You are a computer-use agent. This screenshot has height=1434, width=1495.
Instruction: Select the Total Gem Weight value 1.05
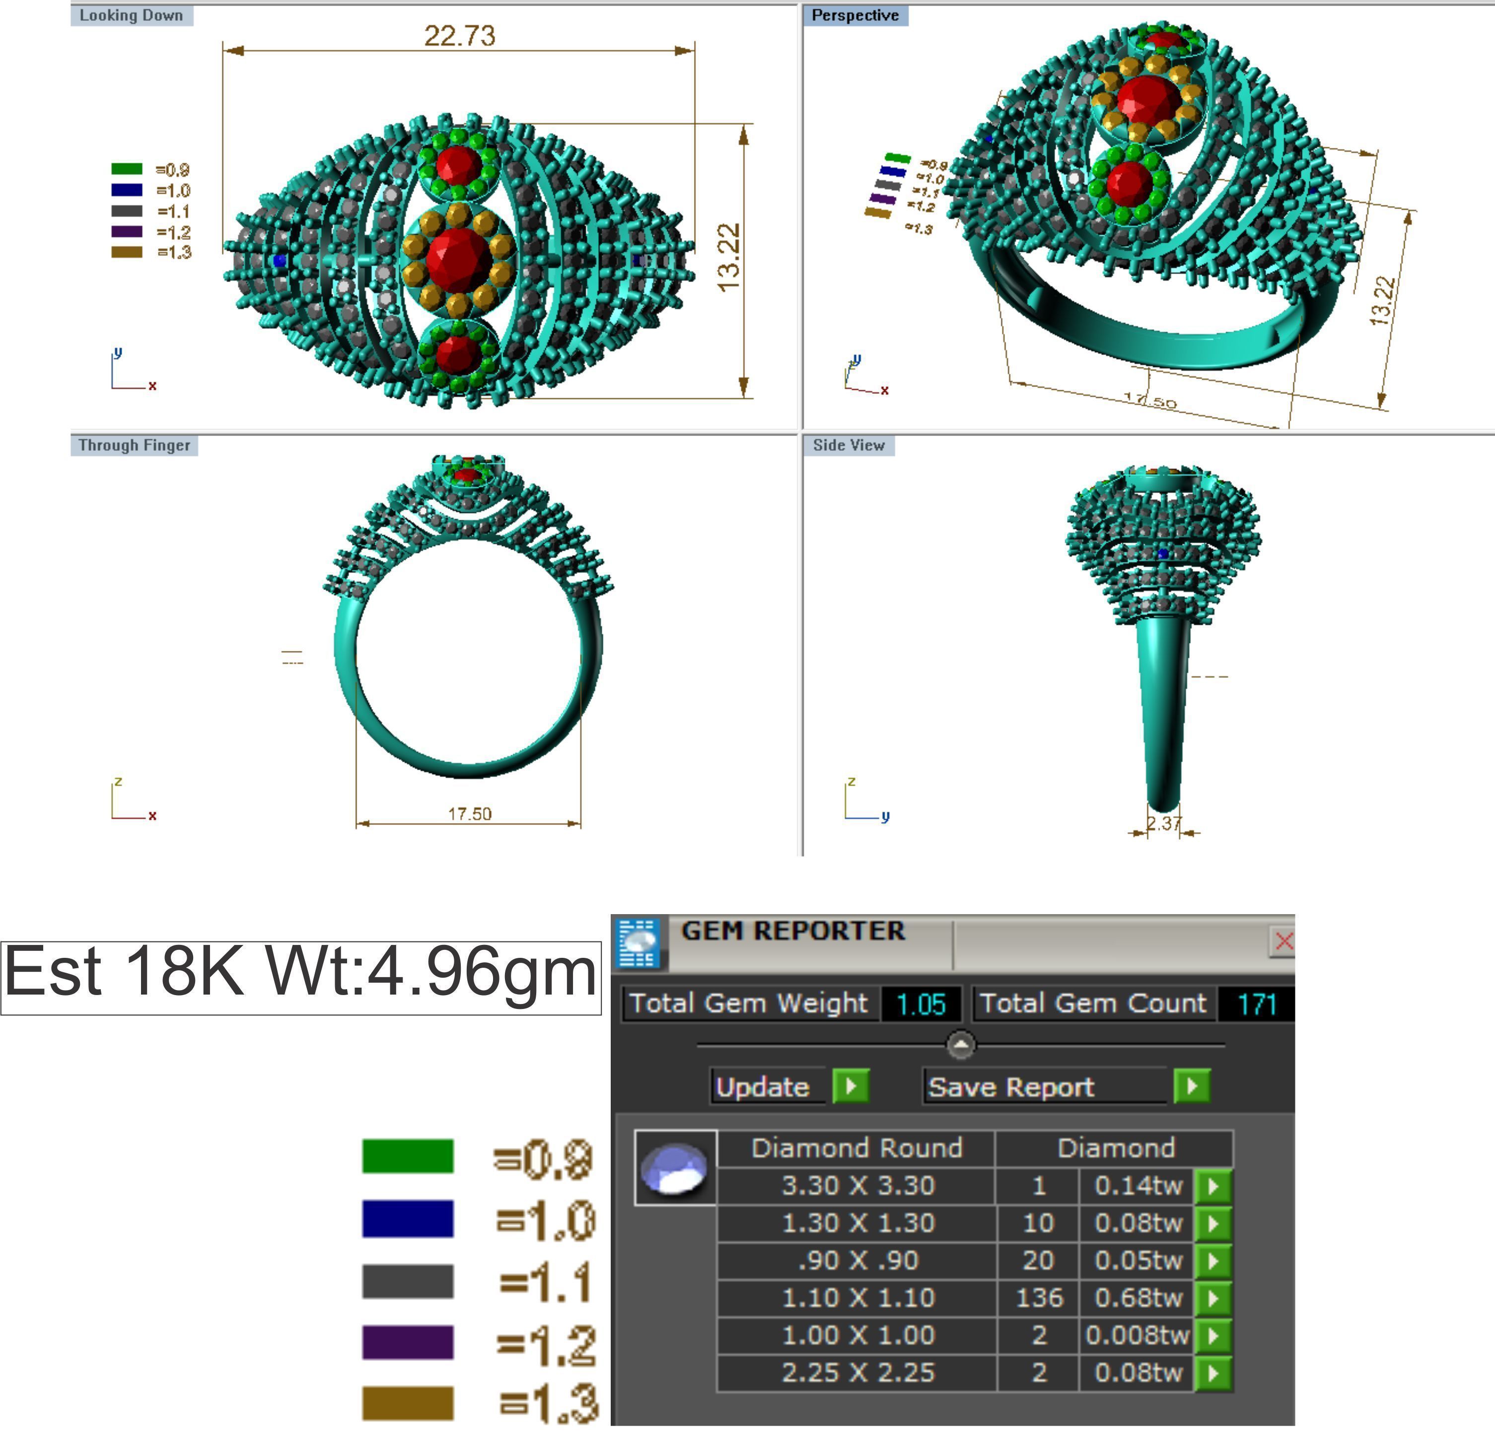921,1004
